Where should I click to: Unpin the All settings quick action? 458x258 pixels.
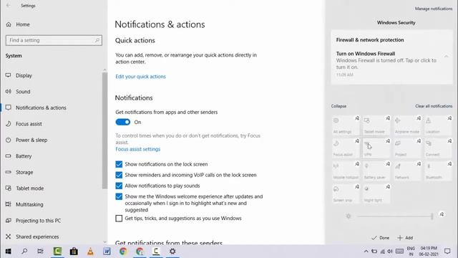point(357,118)
